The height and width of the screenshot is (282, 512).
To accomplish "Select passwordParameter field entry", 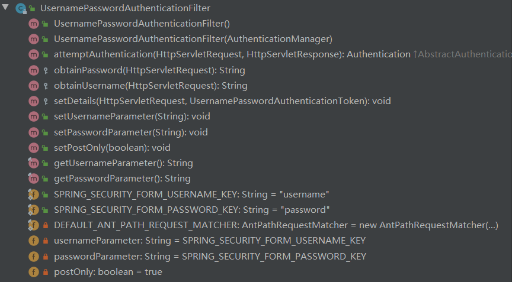I will (x=210, y=257).
